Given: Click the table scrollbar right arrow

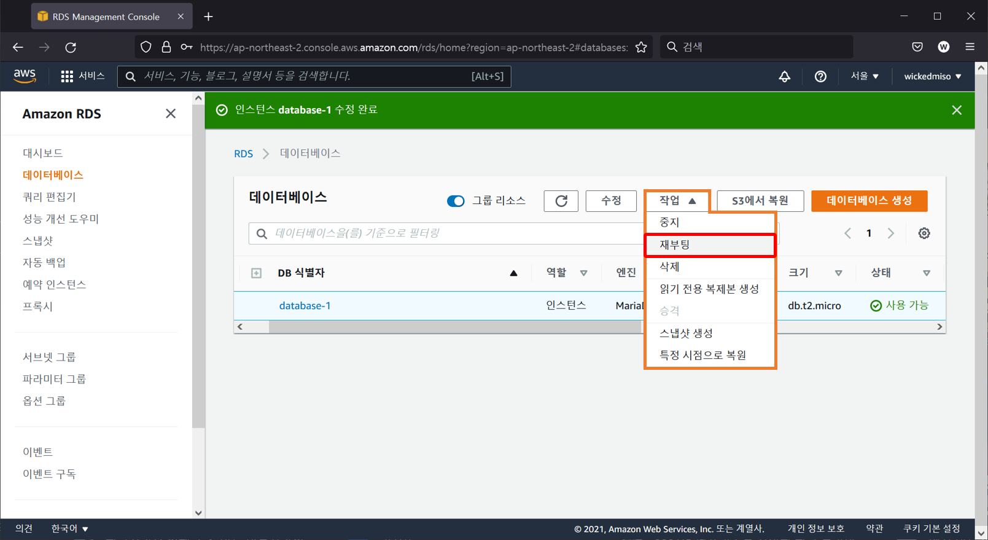Looking at the screenshot, I should (939, 327).
